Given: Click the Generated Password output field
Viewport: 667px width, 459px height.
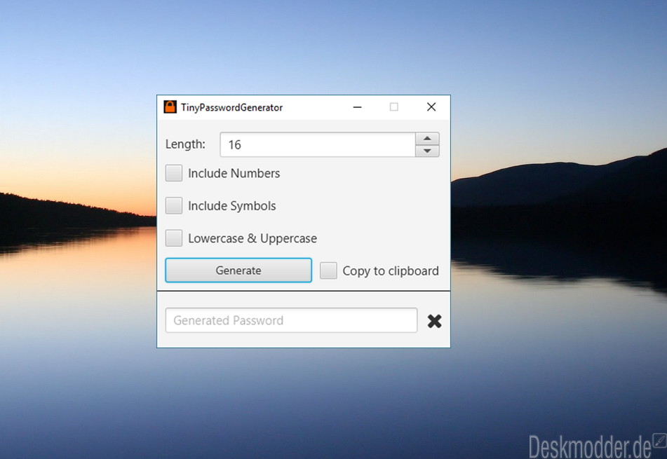Looking at the screenshot, I should (x=291, y=320).
